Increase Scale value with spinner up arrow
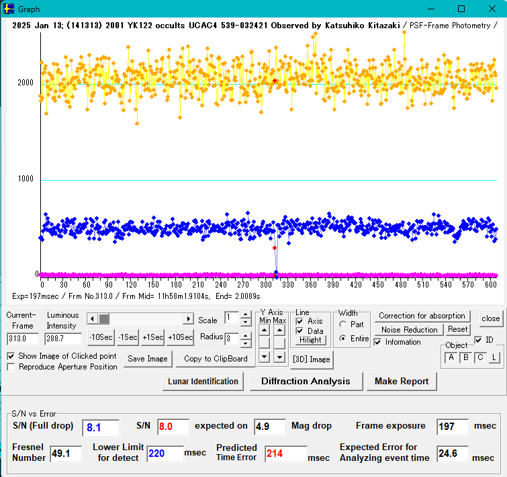The image size is (507, 477). (x=245, y=314)
